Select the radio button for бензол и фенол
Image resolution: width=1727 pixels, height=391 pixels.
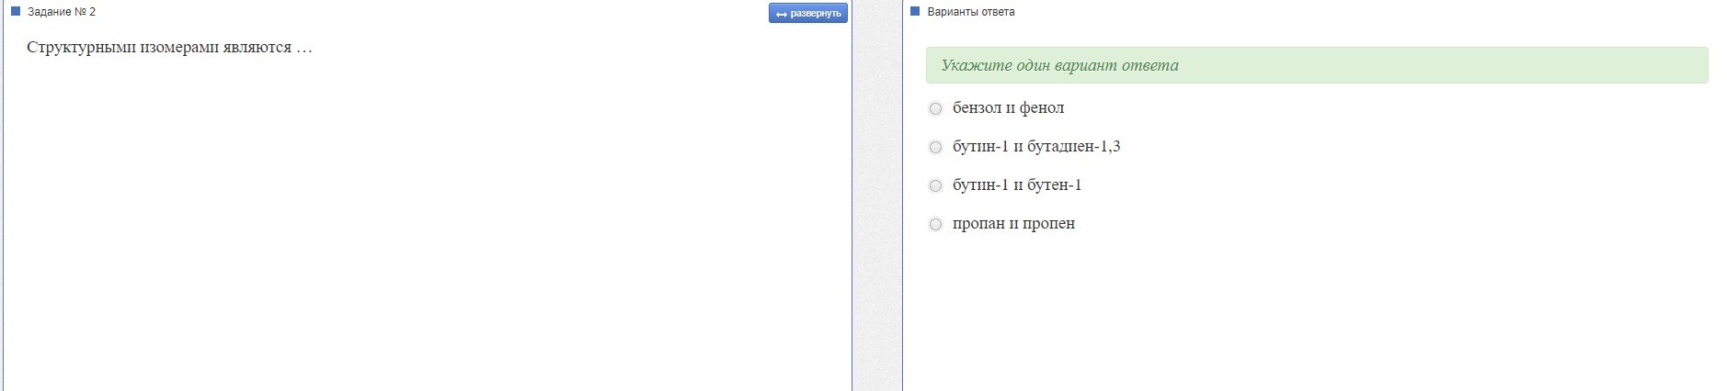click(x=935, y=109)
